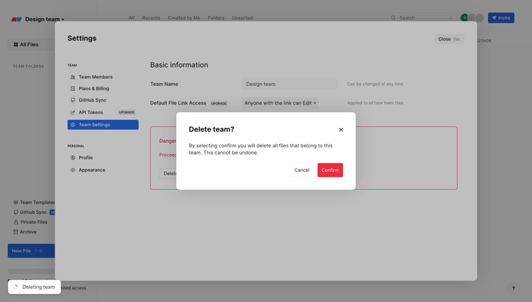The height and width of the screenshot is (302, 532).
Task: Edit the Team Name field
Action: tap(289, 84)
